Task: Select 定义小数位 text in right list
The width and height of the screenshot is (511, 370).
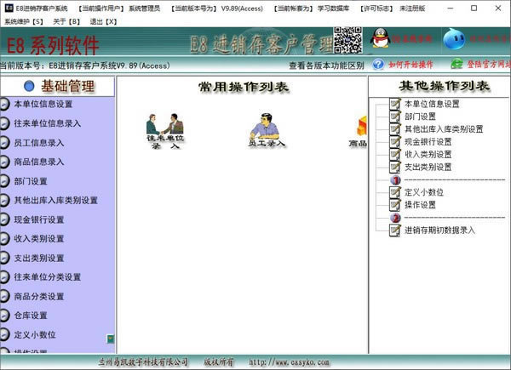Action: click(x=424, y=192)
